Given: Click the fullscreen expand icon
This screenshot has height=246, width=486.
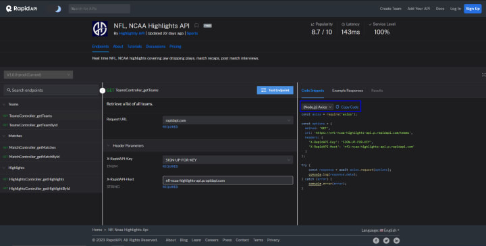Looking at the screenshot, I should pos(483,75).
